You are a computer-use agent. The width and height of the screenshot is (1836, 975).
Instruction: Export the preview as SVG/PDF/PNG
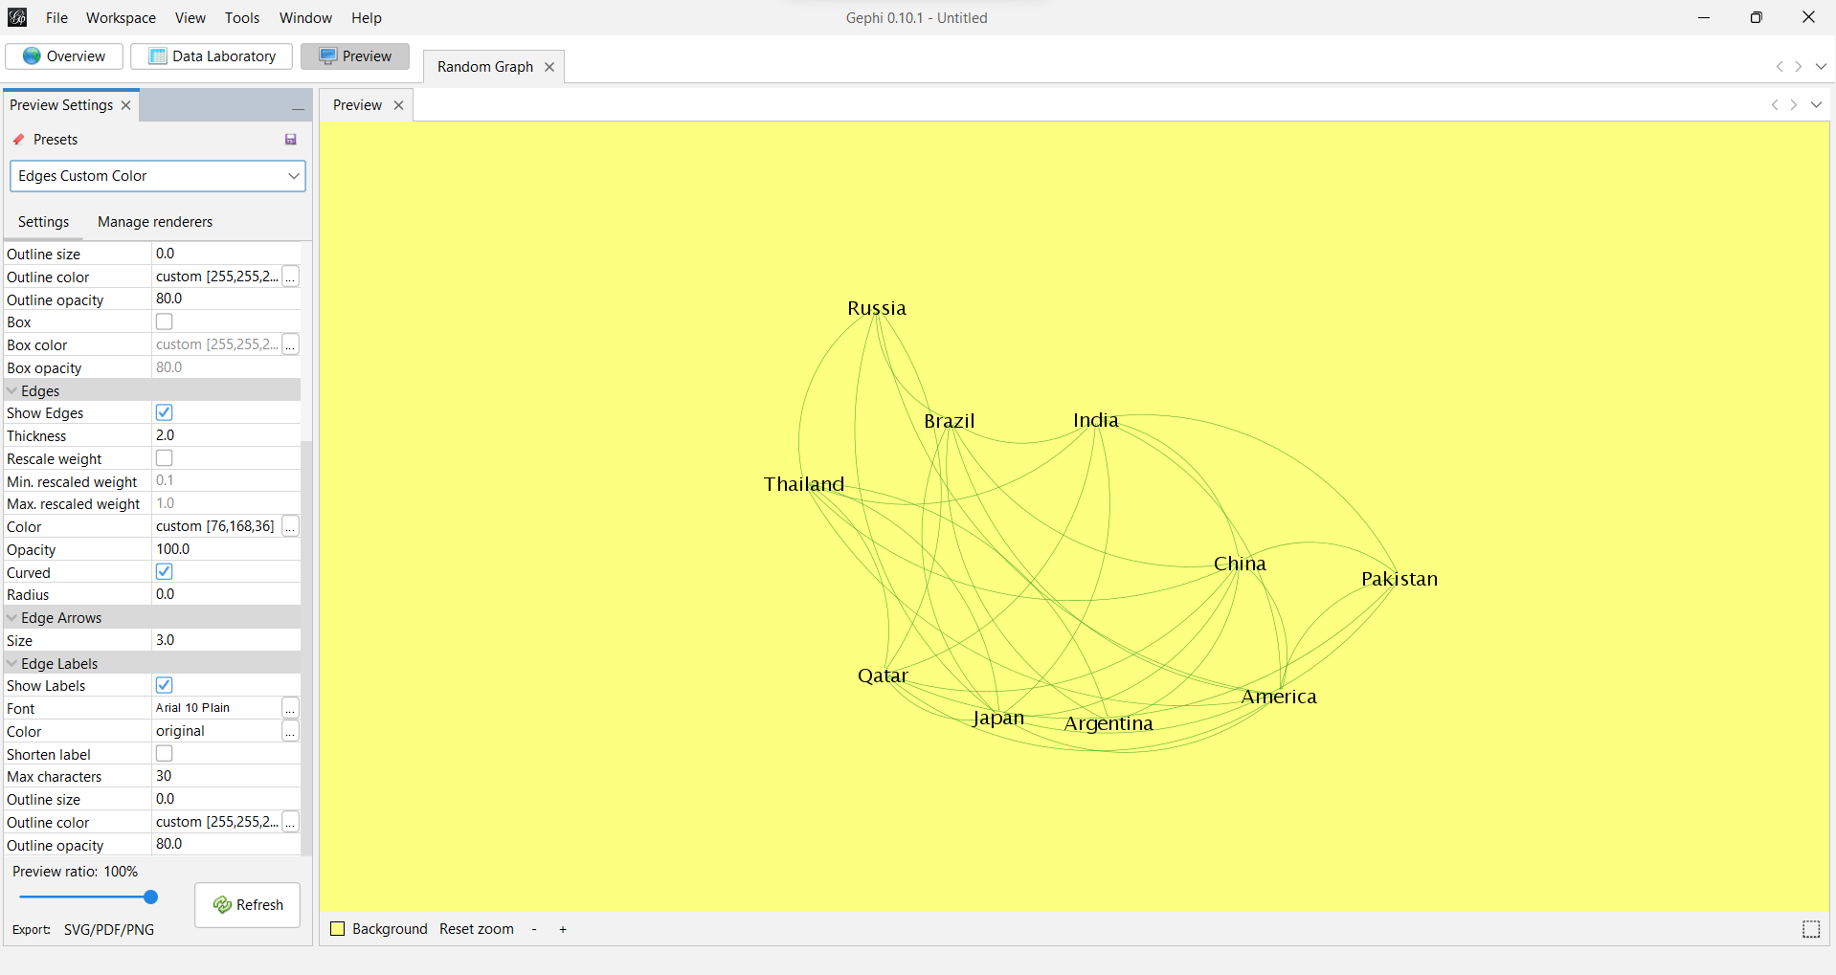pyautogui.click(x=108, y=928)
